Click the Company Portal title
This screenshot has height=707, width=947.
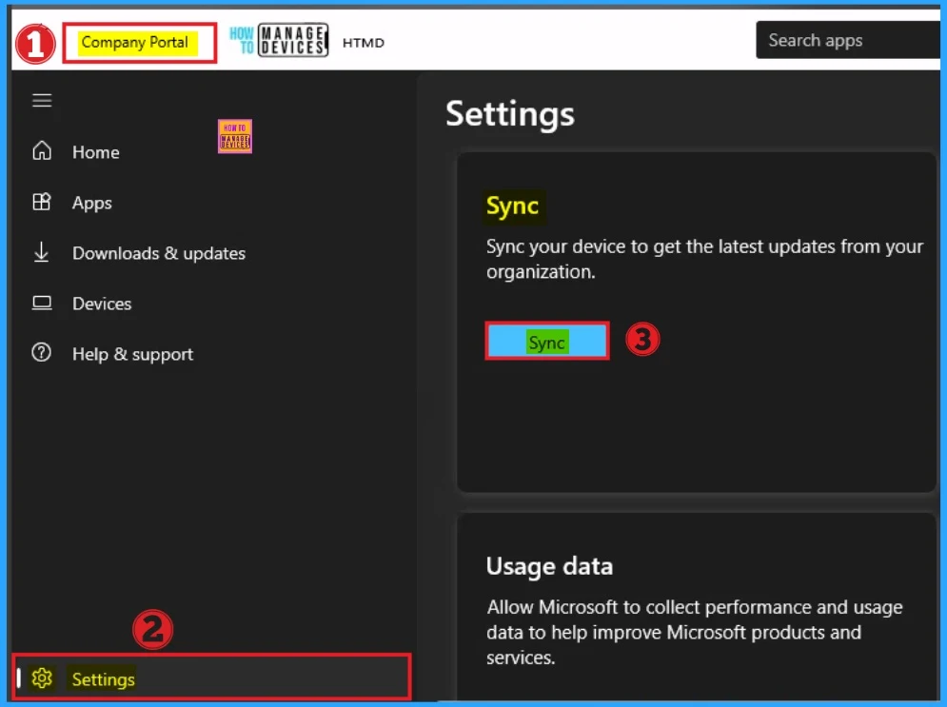click(135, 42)
